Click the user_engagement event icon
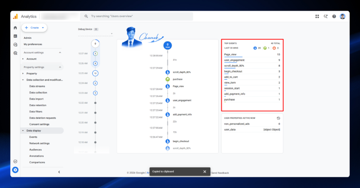The width and height of the screenshot is (360, 188). (168, 100)
